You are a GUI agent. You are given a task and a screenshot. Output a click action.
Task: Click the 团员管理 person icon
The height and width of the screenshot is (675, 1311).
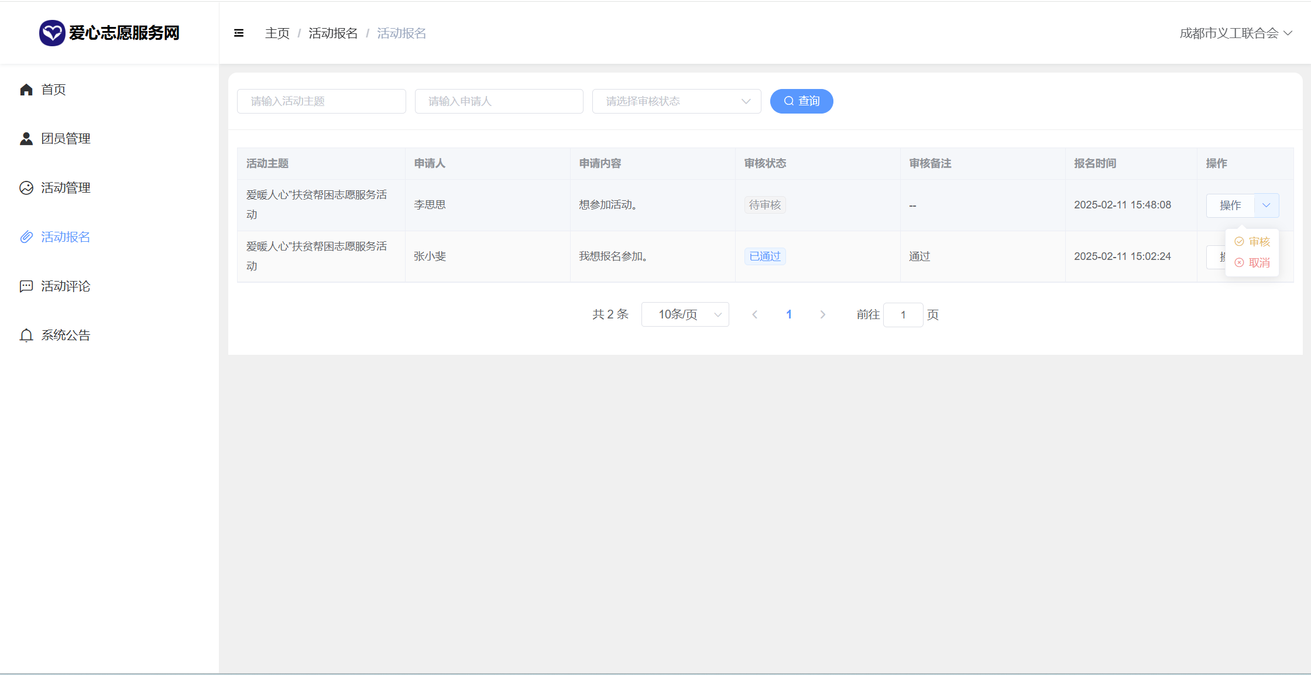tap(26, 139)
